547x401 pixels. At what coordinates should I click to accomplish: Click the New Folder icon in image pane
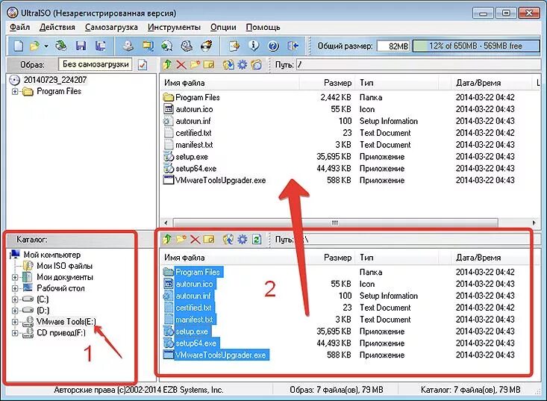pos(195,64)
